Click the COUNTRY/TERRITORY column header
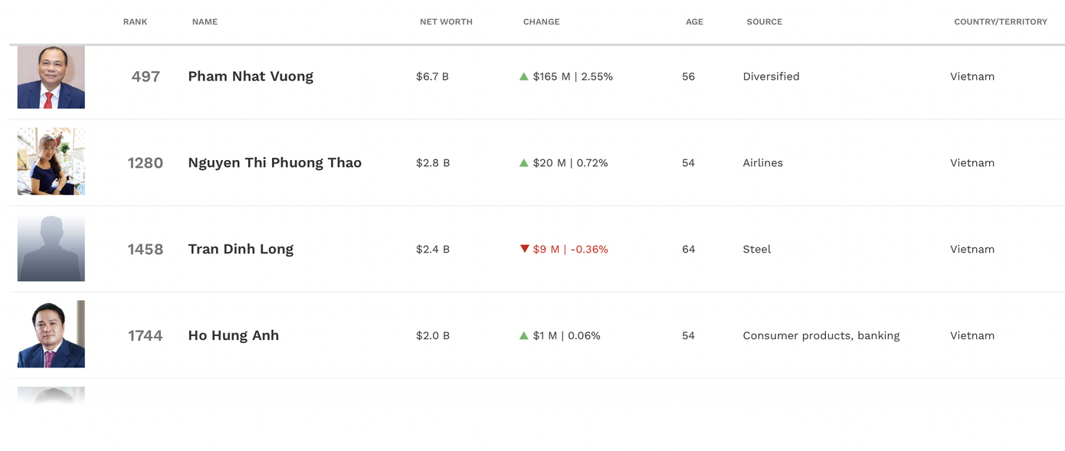The width and height of the screenshot is (1065, 451). click(x=1001, y=21)
